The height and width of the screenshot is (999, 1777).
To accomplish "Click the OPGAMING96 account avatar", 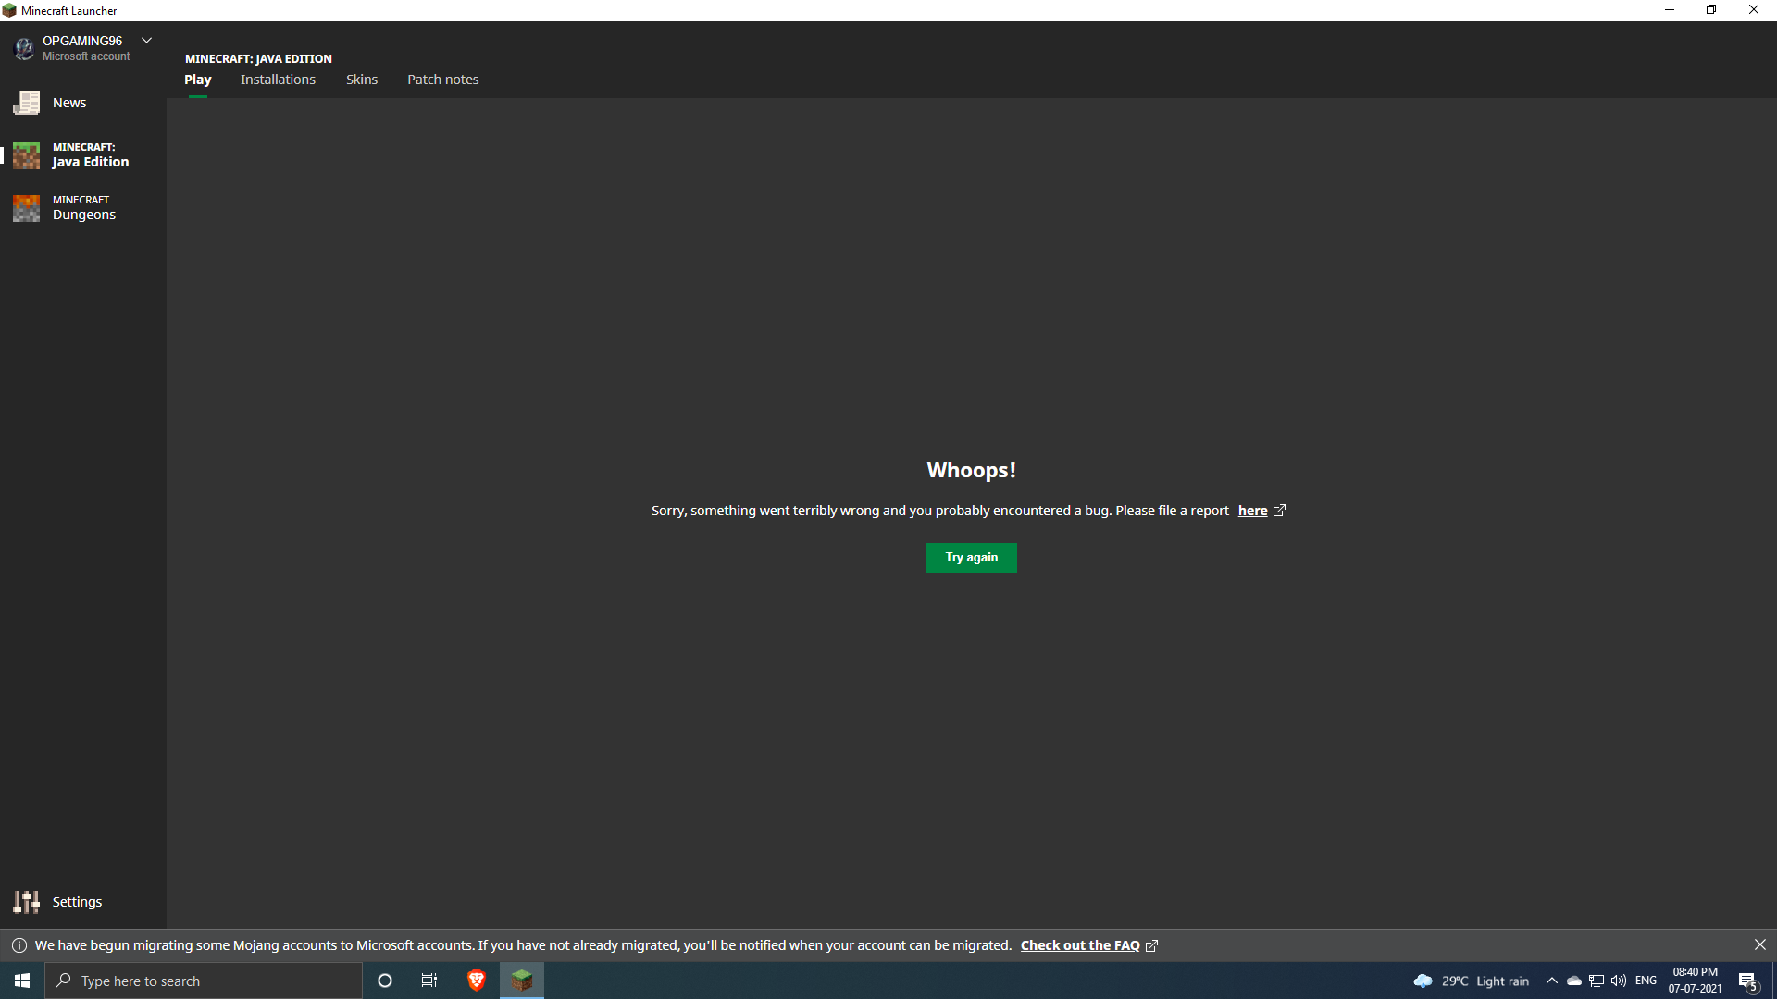I will click(24, 48).
